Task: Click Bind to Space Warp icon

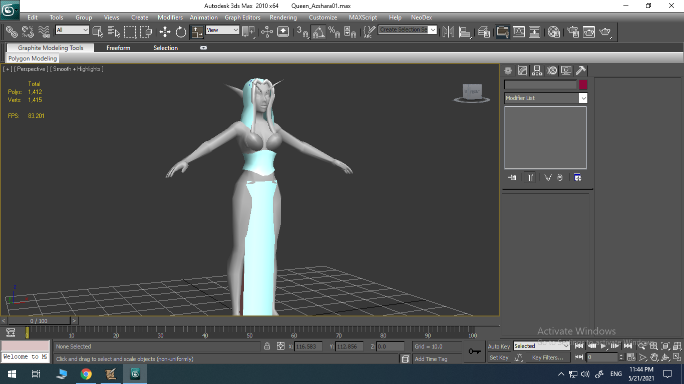Action: 44,31
